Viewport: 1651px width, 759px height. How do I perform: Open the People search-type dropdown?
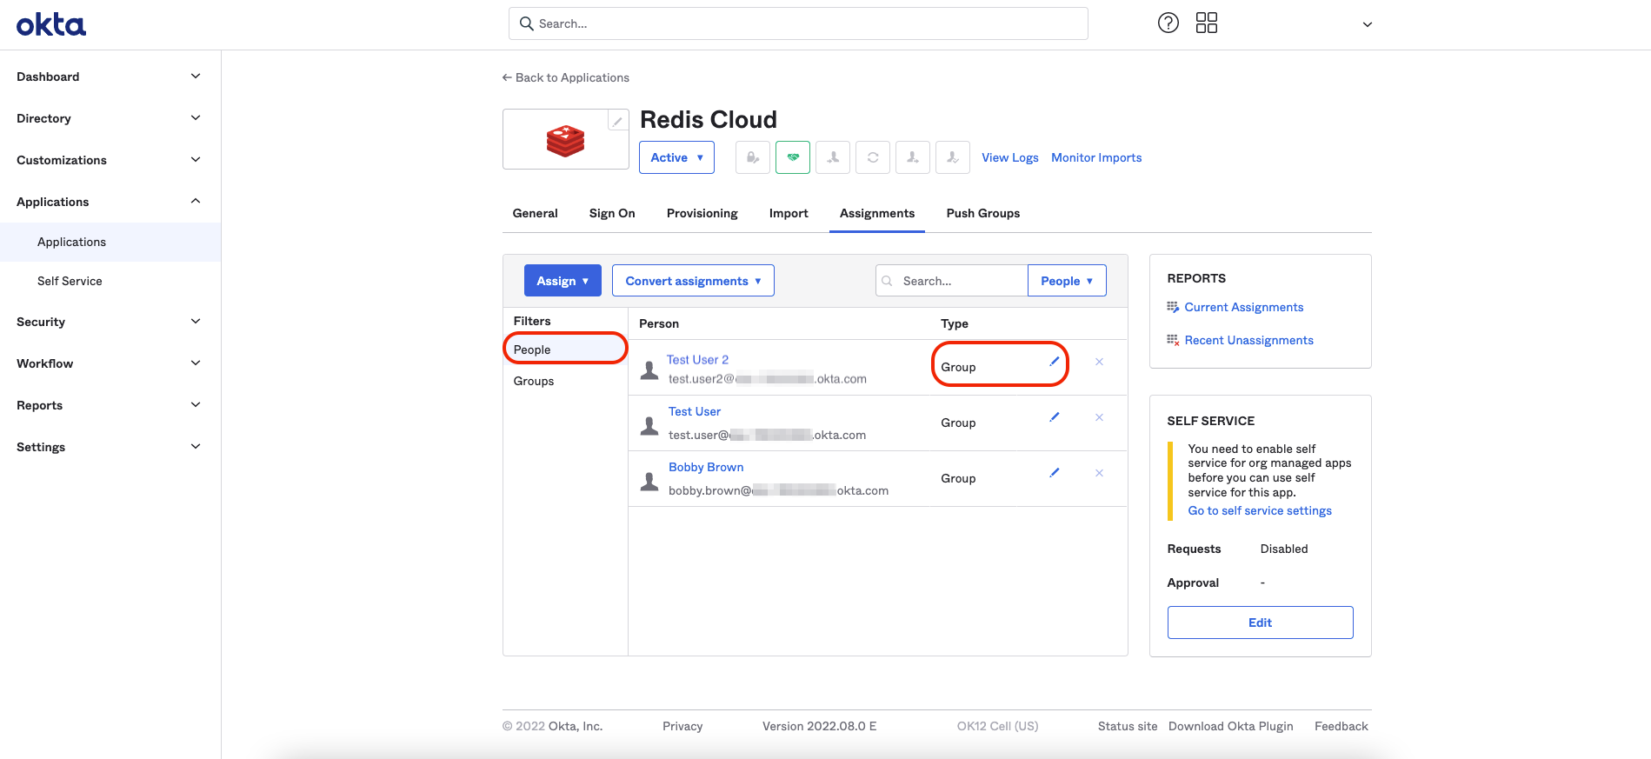[1066, 281]
